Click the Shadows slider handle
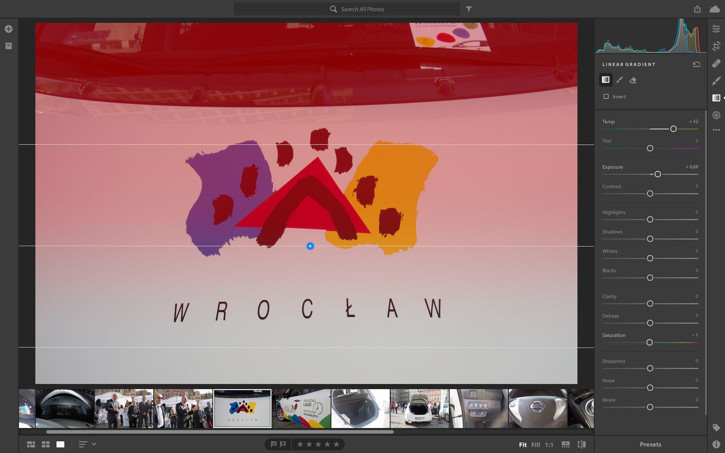725x453 pixels. point(650,239)
